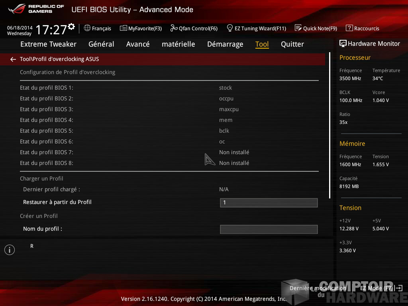Click the Etat du profil BIOS 2 row
The height and width of the screenshot is (306, 408).
pyautogui.click(x=169, y=99)
